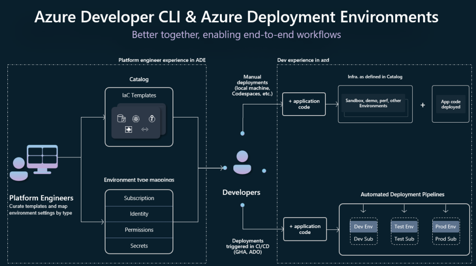Select the Kubernetes wheel icon in Catalog
This screenshot has height=266, width=476.
point(136,118)
